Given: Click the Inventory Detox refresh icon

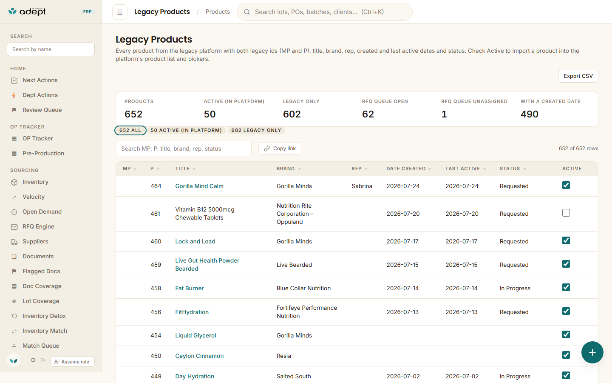Looking at the screenshot, I should (14, 316).
